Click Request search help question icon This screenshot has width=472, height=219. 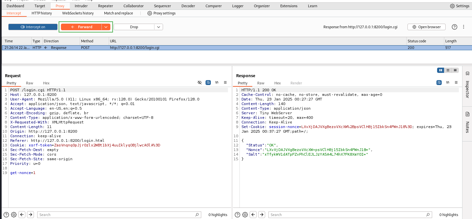[6, 215]
